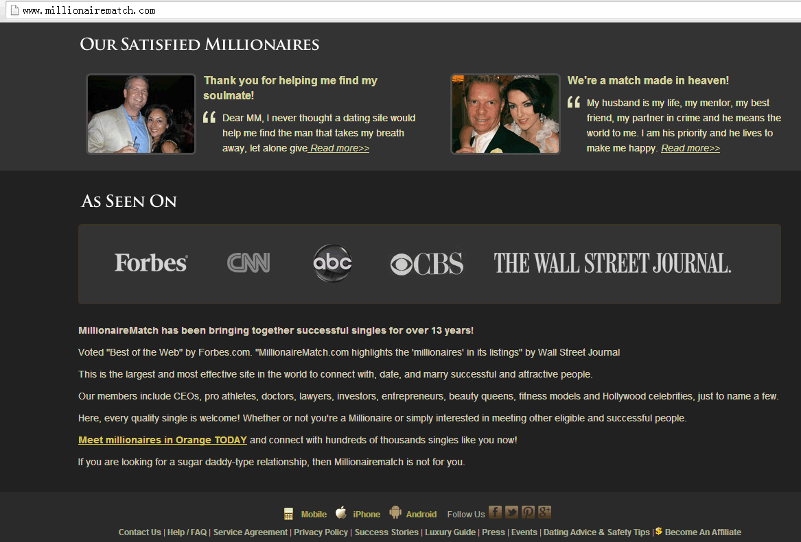Click the Pinterest follow icon
This screenshot has width=801, height=542.
click(529, 512)
